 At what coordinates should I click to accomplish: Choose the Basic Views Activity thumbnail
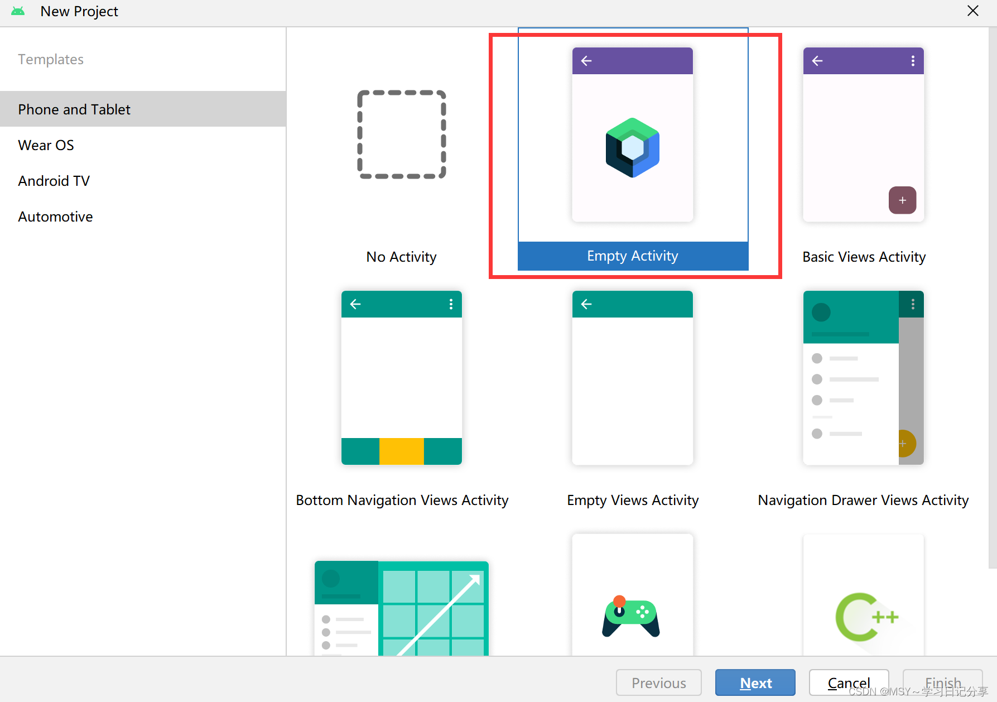(x=864, y=134)
